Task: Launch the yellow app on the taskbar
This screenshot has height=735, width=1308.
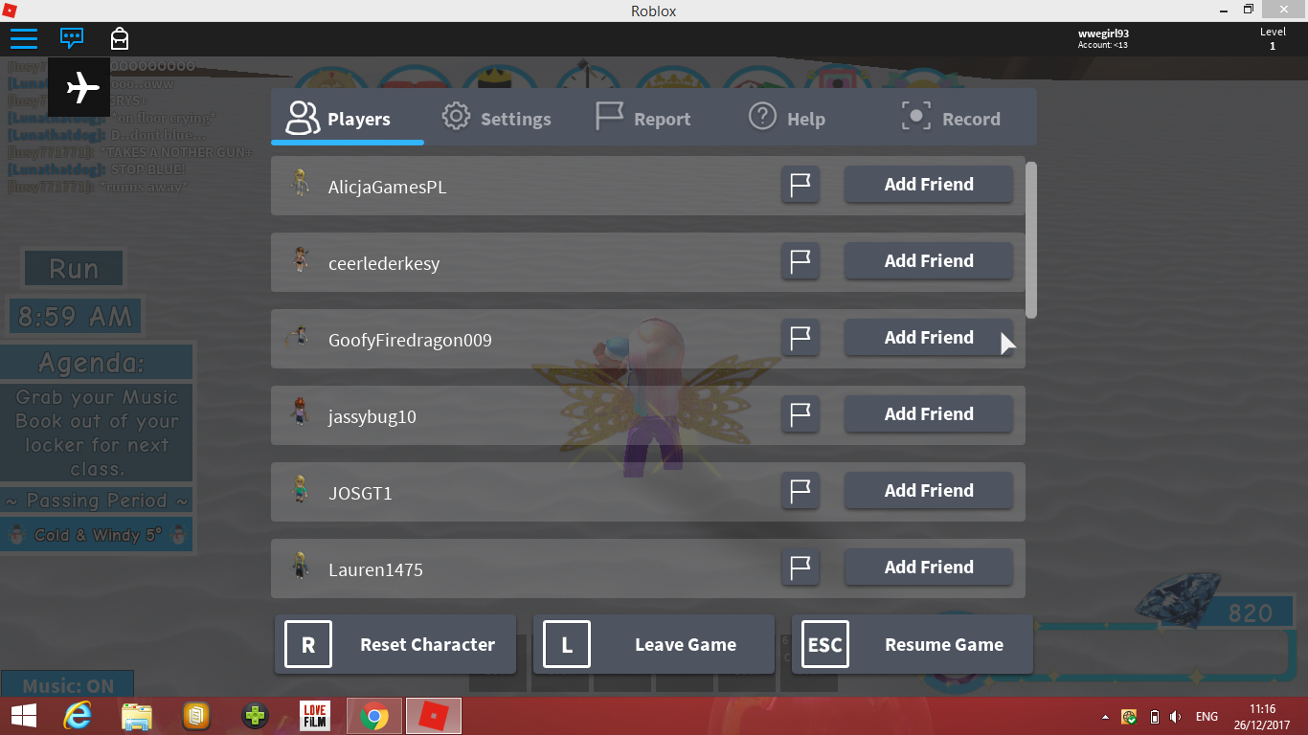Action: click(196, 716)
